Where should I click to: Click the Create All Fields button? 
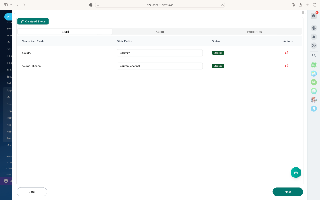[33, 21]
